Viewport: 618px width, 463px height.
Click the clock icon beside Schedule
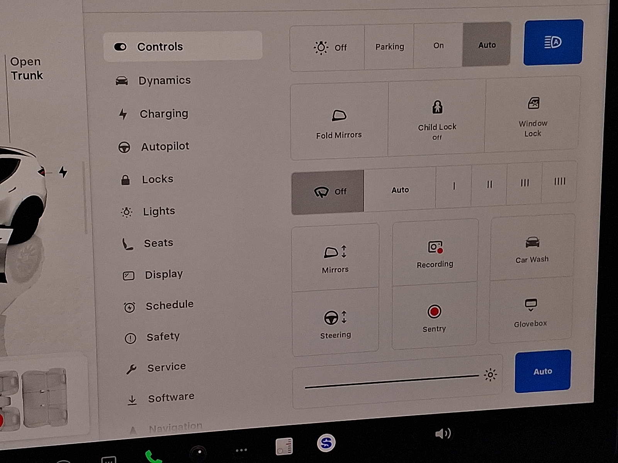tap(129, 307)
